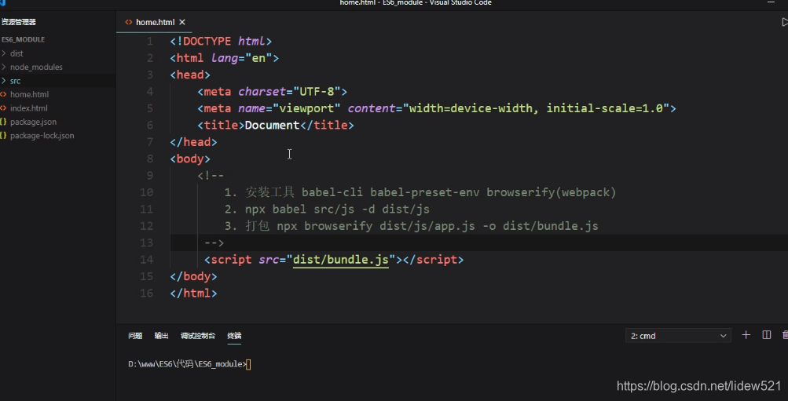This screenshot has width=788, height=401.
Task: Open package.json file
Action: pyautogui.click(x=33, y=122)
